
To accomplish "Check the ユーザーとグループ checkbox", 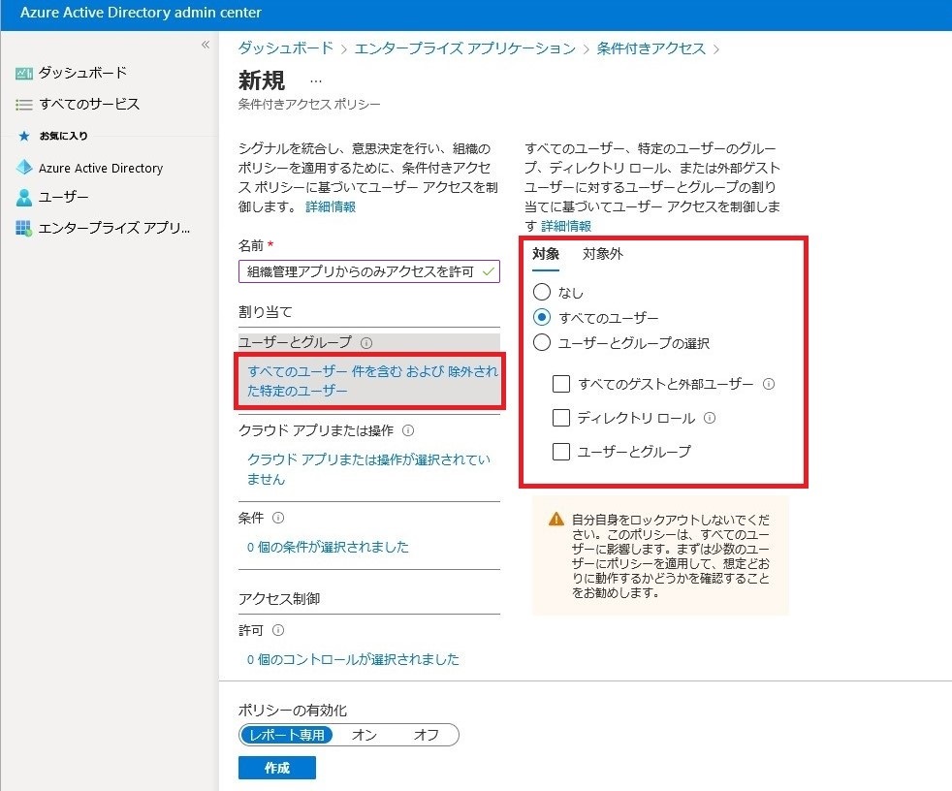I will (x=561, y=452).
